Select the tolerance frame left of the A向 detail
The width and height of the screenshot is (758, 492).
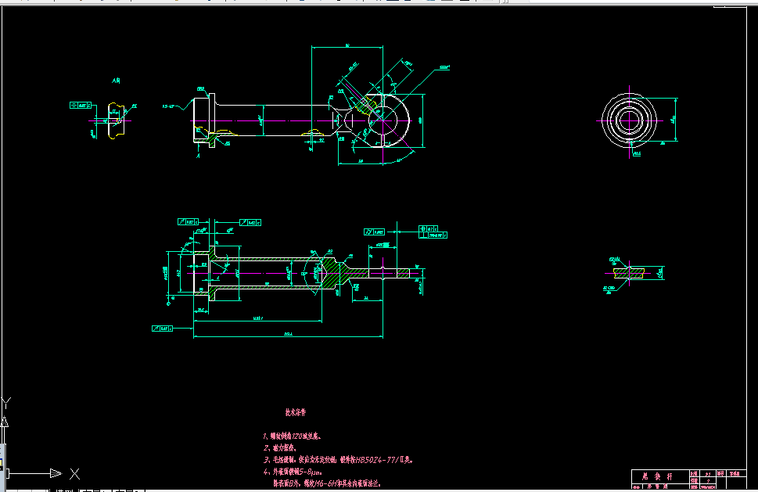(x=81, y=105)
